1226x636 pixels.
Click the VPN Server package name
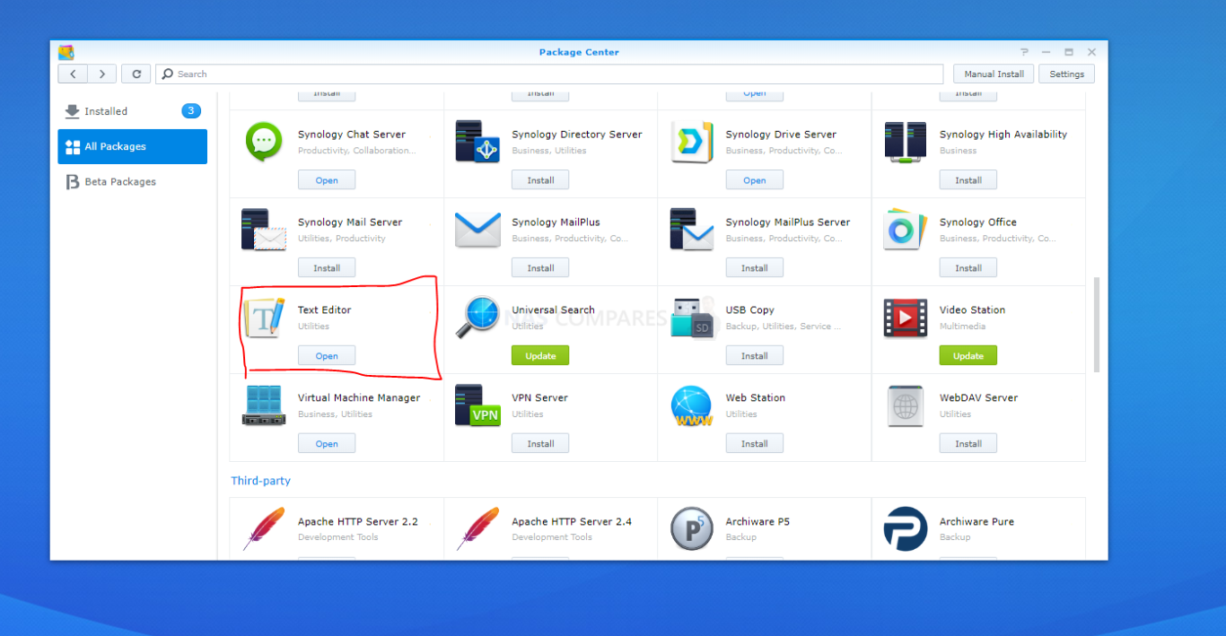pyautogui.click(x=539, y=398)
